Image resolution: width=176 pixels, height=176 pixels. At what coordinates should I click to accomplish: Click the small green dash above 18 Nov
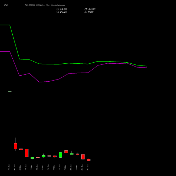pyautogui.click(x=10, y=92)
